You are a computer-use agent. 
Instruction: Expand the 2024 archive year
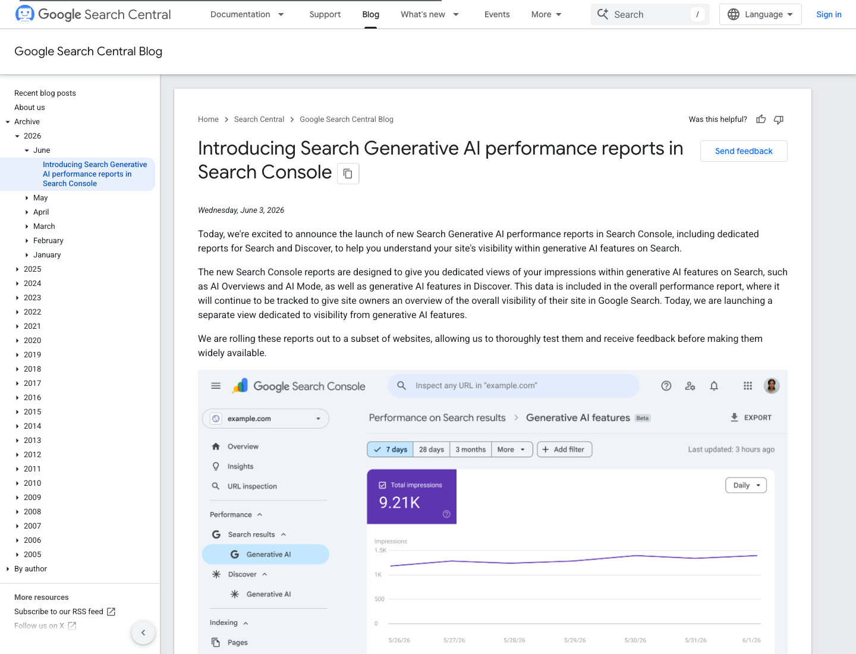click(17, 284)
